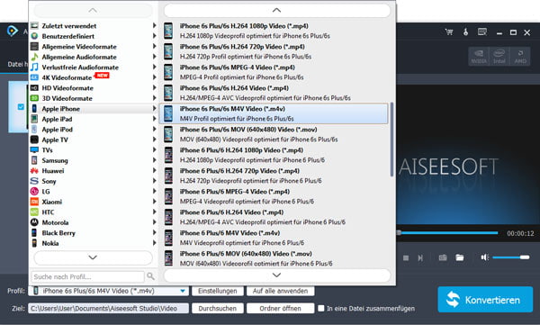Click the key register icon in title bar

click(x=465, y=32)
